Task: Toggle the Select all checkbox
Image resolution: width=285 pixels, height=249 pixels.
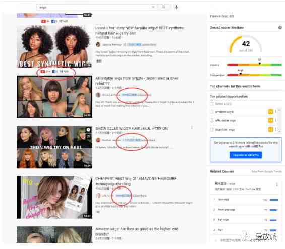Action: pos(211,104)
